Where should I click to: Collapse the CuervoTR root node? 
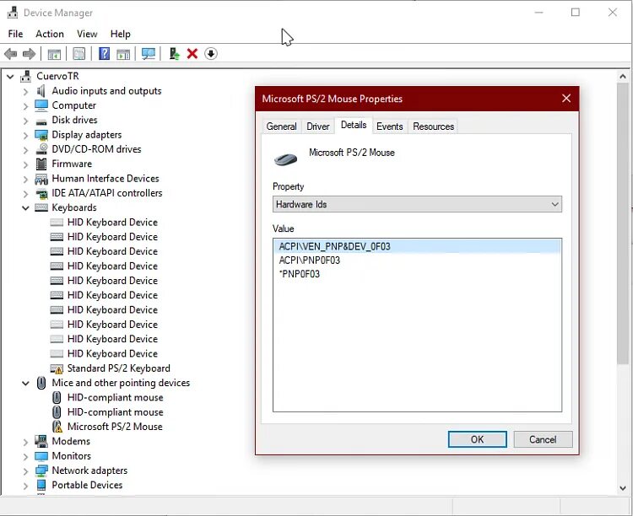tap(10, 76)
